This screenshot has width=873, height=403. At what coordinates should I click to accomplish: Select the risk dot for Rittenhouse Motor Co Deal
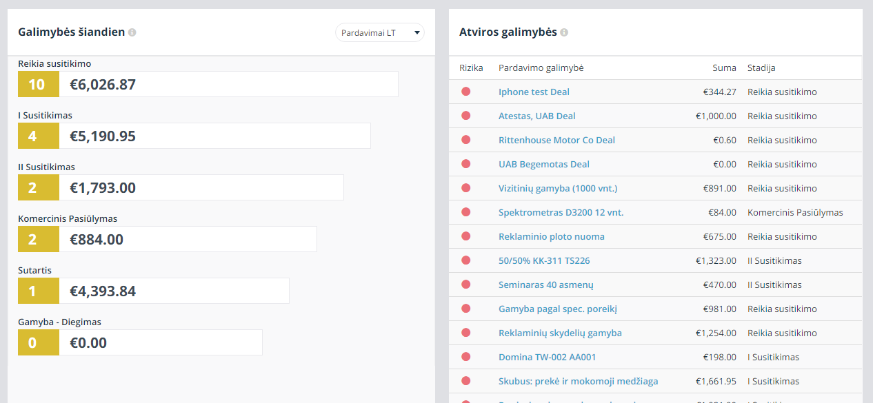[x=465, y=140]
